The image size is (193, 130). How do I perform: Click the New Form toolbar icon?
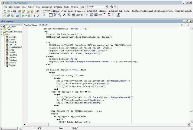click(x=17, y=16)
